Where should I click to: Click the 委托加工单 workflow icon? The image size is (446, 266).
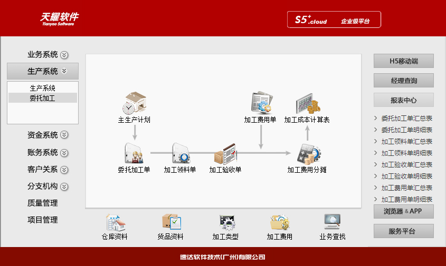pos(134,154)
